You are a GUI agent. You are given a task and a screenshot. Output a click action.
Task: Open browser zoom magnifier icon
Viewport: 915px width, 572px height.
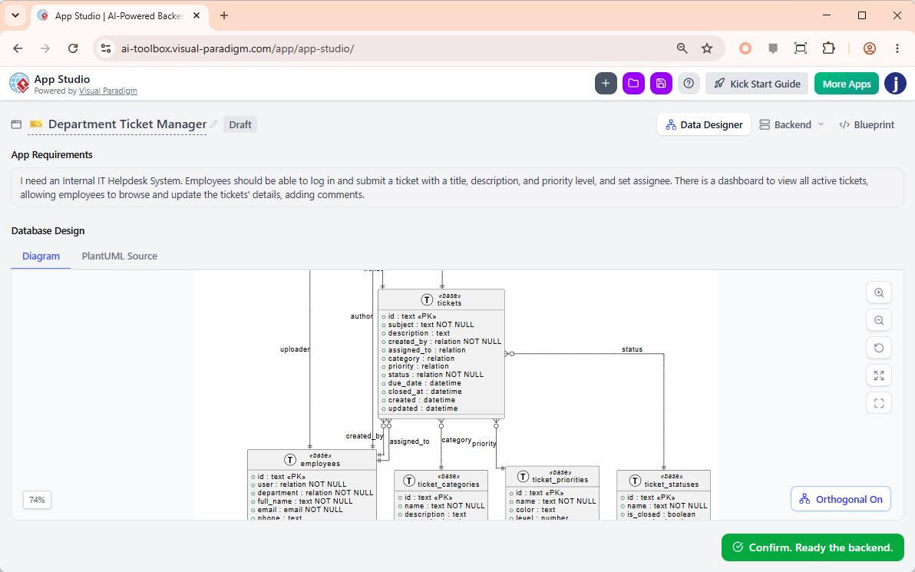(682, 48)
